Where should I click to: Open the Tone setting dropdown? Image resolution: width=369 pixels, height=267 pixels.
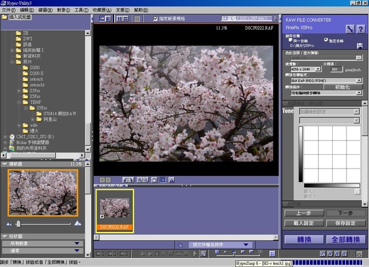(329, 112)
